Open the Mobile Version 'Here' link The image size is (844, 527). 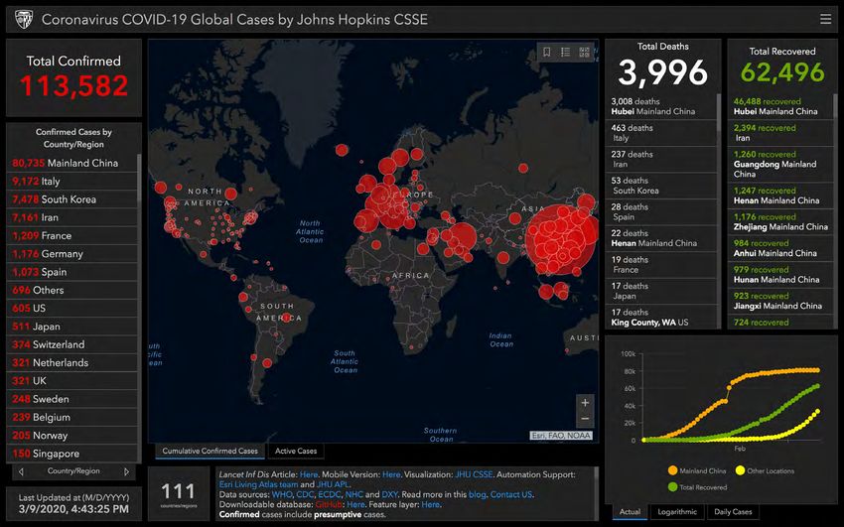point(391,474)
